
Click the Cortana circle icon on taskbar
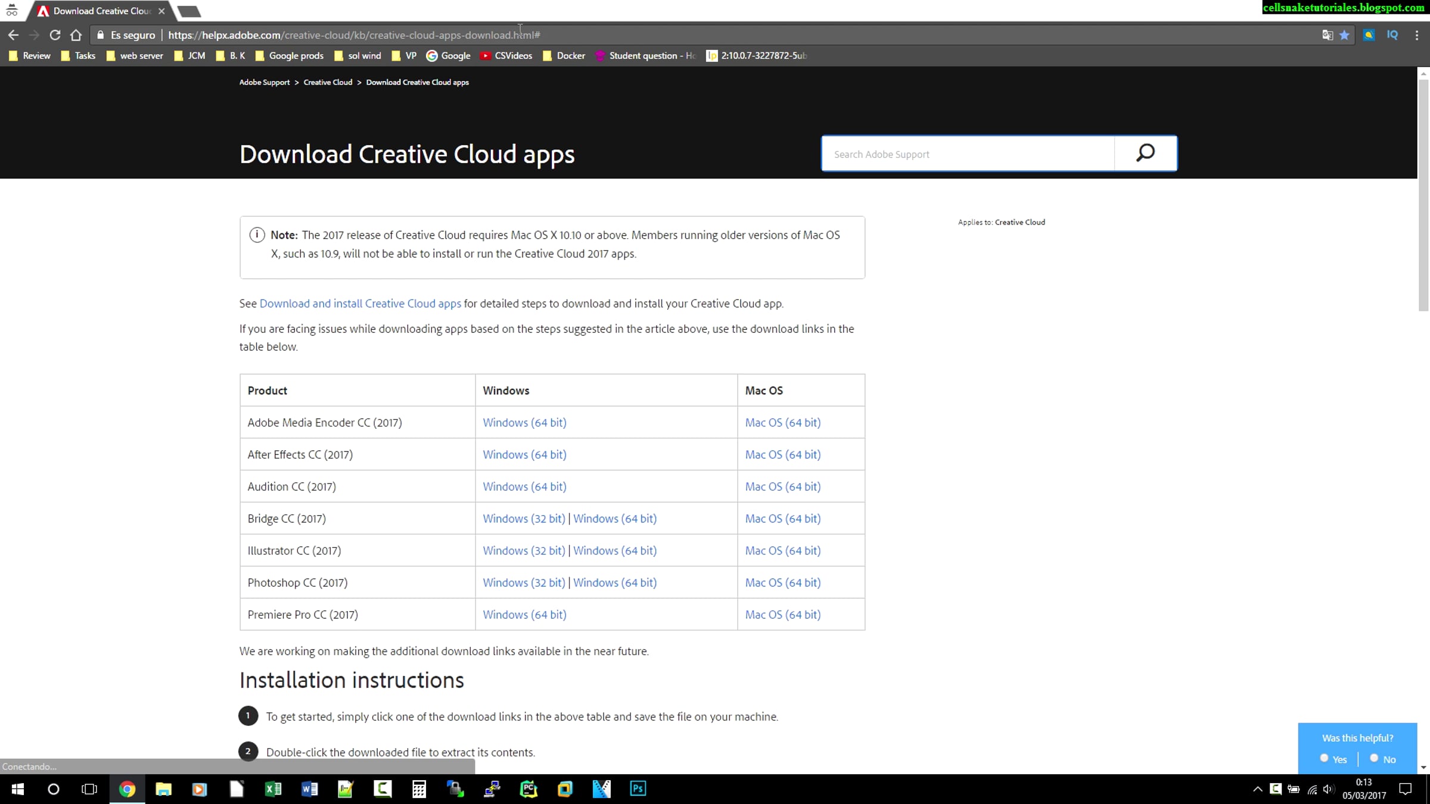click(x=54, y=789)
